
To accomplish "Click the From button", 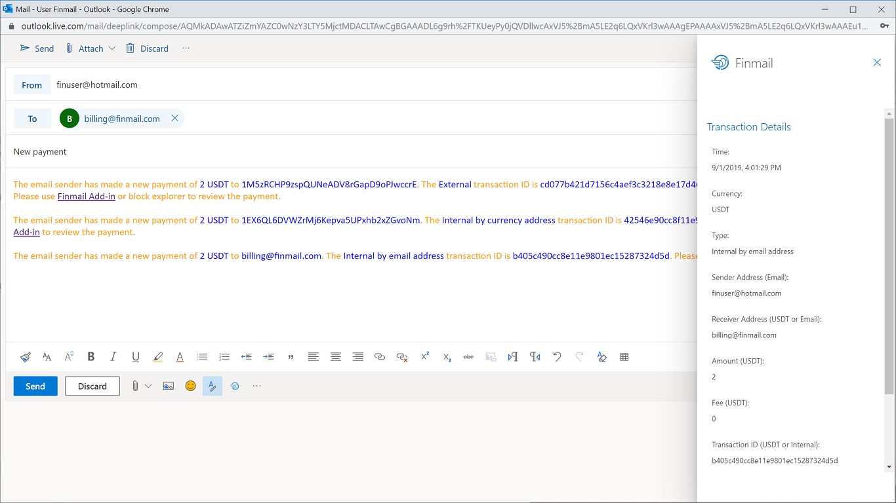I will pyautogui.click(x=32, y=84).
